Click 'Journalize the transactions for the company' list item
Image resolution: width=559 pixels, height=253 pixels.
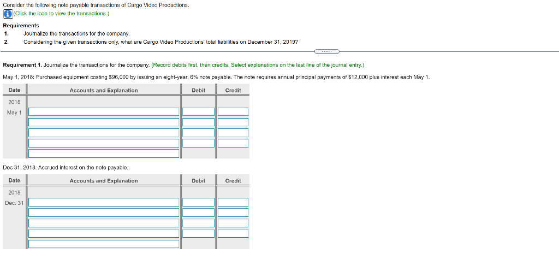(76, 34)
